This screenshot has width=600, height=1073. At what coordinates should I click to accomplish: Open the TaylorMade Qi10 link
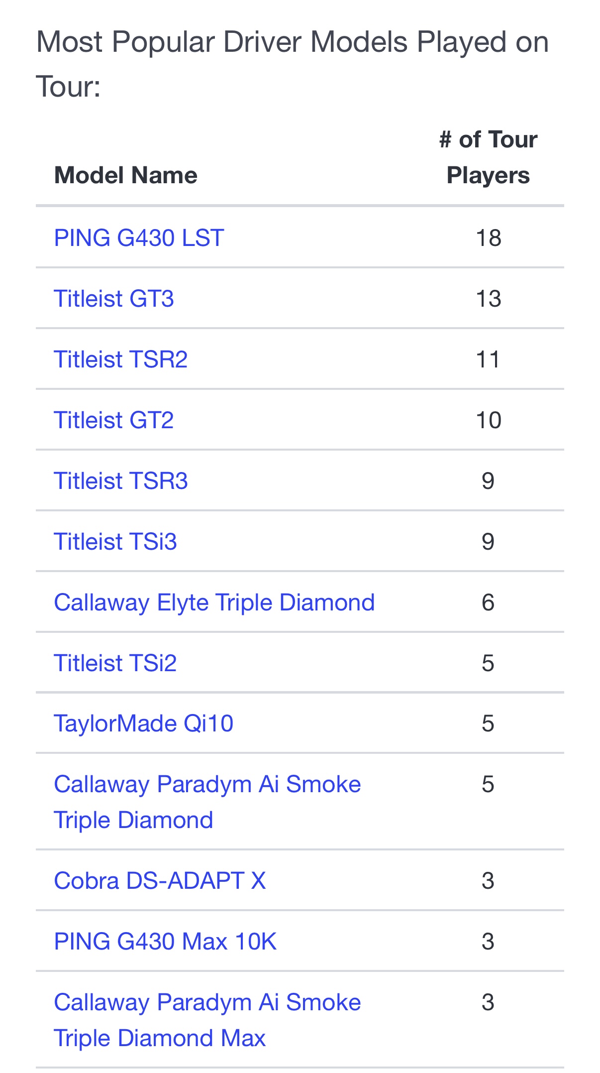coord(143,723)
